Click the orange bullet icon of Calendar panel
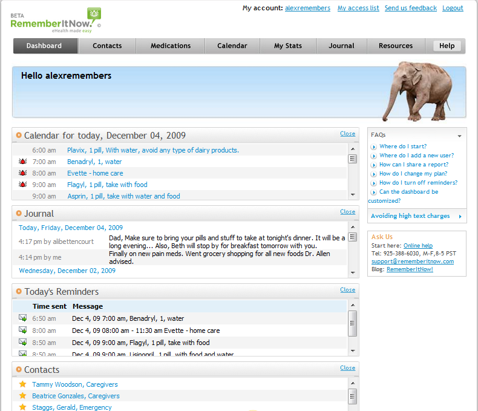Image resolution: width=478 pixels, height=411 pixels. point(19,135)
